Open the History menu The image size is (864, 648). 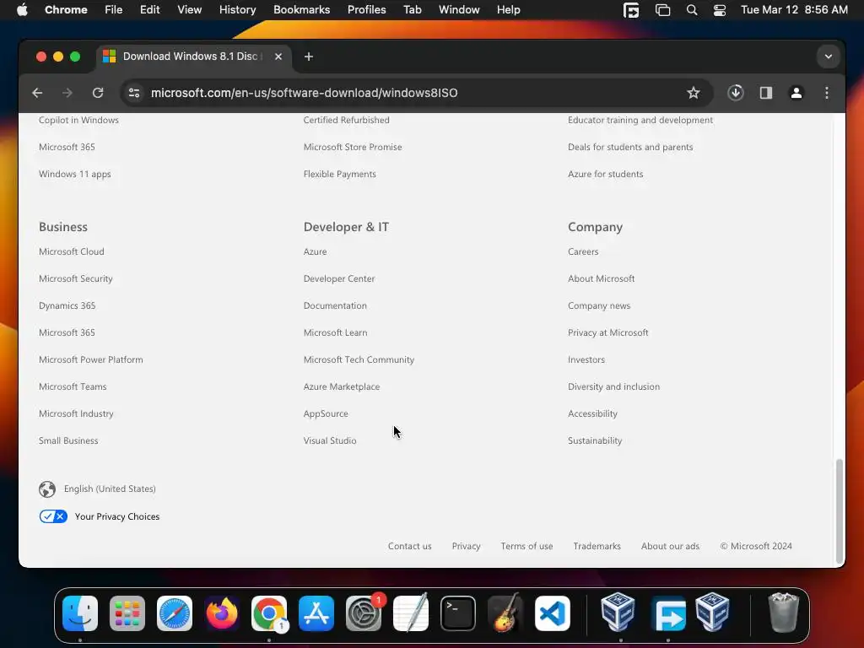point(237,10)
